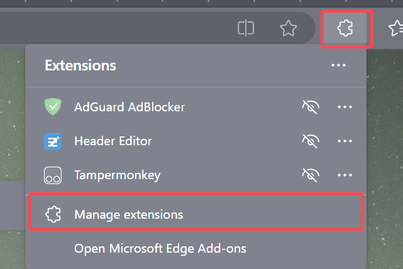Toggle toolbar visibility for Header Editor

coord(311,141)
